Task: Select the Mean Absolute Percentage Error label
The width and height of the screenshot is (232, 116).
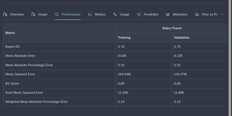Action: point(29,65)
